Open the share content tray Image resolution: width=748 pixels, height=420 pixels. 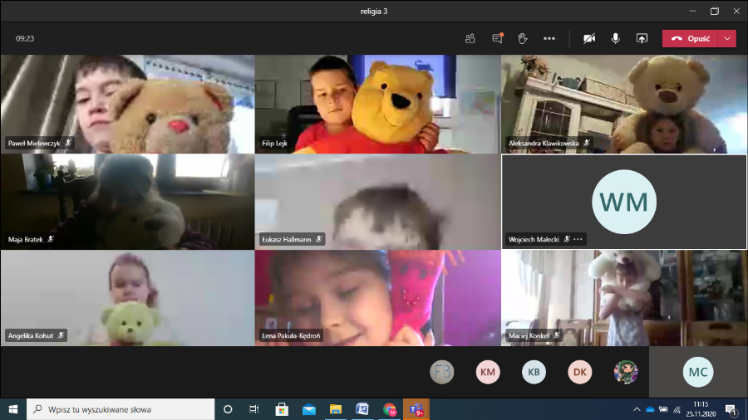(x=642, y=38)
